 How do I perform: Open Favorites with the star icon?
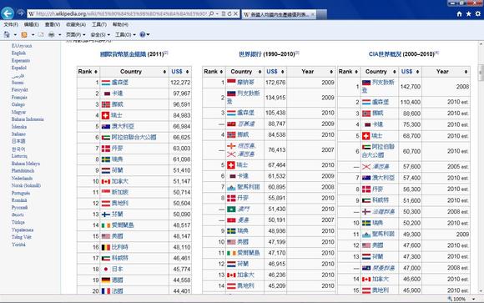tap(469, 14)
